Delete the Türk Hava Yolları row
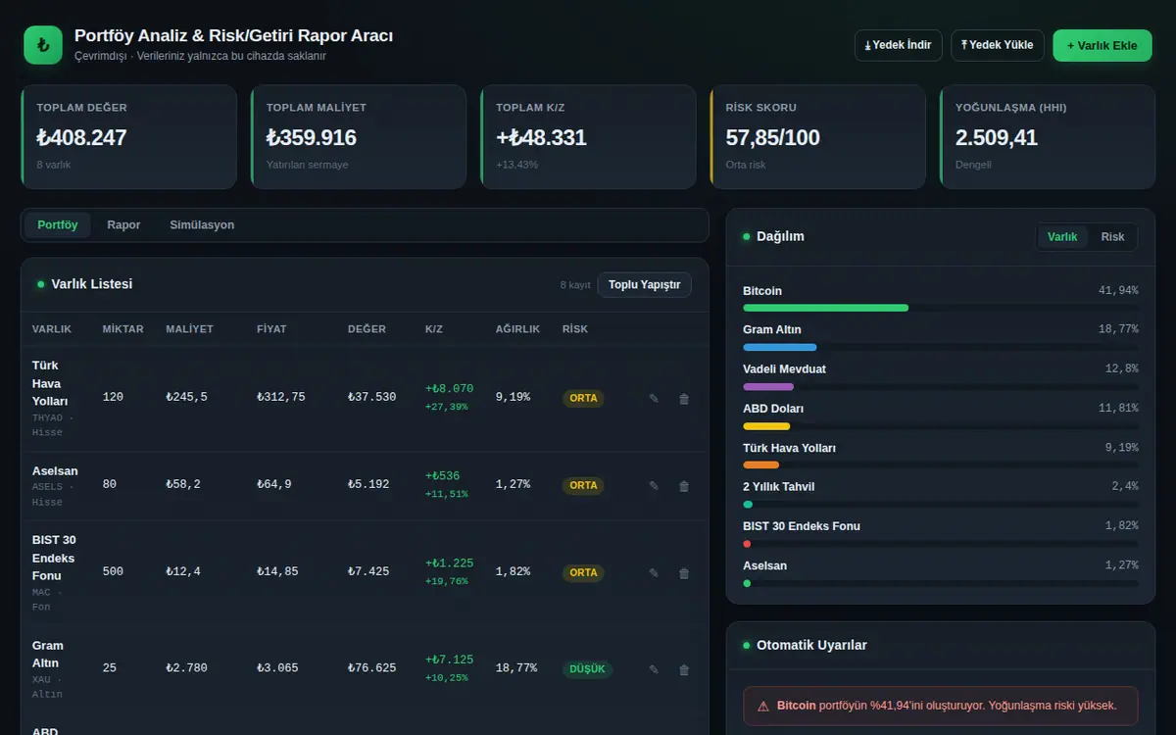 [684, 399]
